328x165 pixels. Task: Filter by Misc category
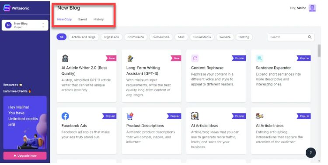click(x=181, y=37)
